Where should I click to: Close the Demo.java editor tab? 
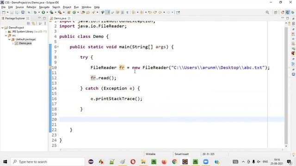coord(69,18)
